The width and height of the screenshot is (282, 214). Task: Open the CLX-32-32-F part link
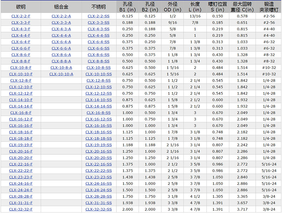click(x=21, y=209)
